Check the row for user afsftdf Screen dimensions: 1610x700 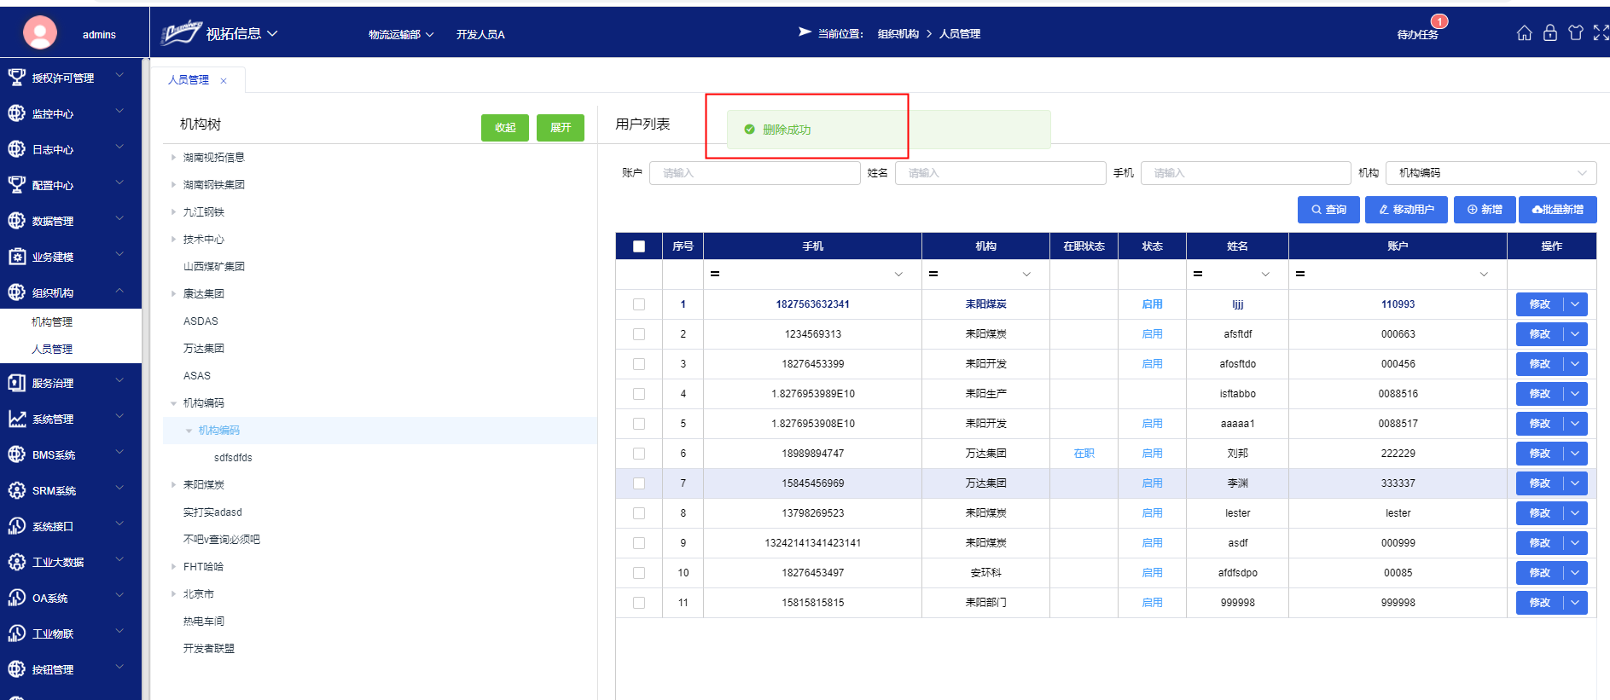(639, 334)
